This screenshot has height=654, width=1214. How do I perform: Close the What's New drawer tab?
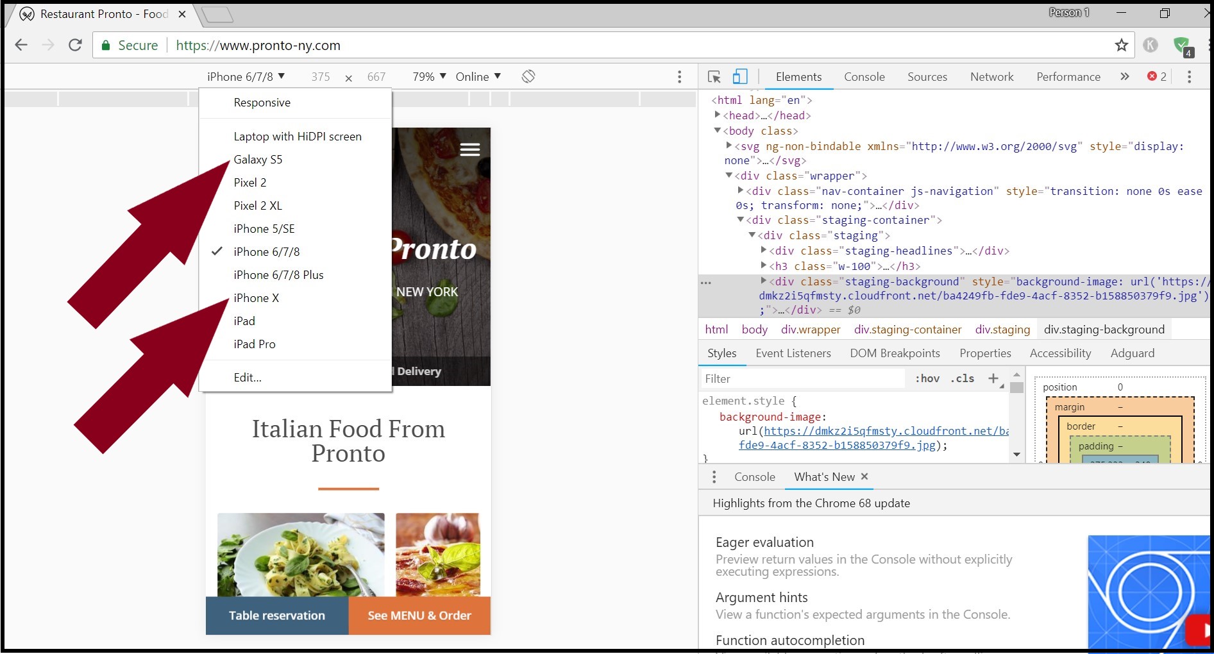coord(864,476)
